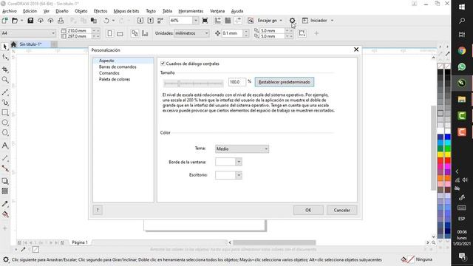Select the Parallel Dimension tool
This screenshot has height=266, width=473.
click(5, 158)
